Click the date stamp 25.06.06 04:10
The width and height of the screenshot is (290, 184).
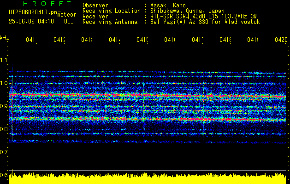[x=31, y=22]
